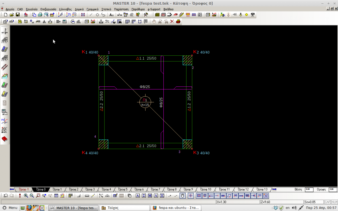Click the Open file folder icon
The height and width of the screenshot is (211, 338).
click(x=12, y=15)
